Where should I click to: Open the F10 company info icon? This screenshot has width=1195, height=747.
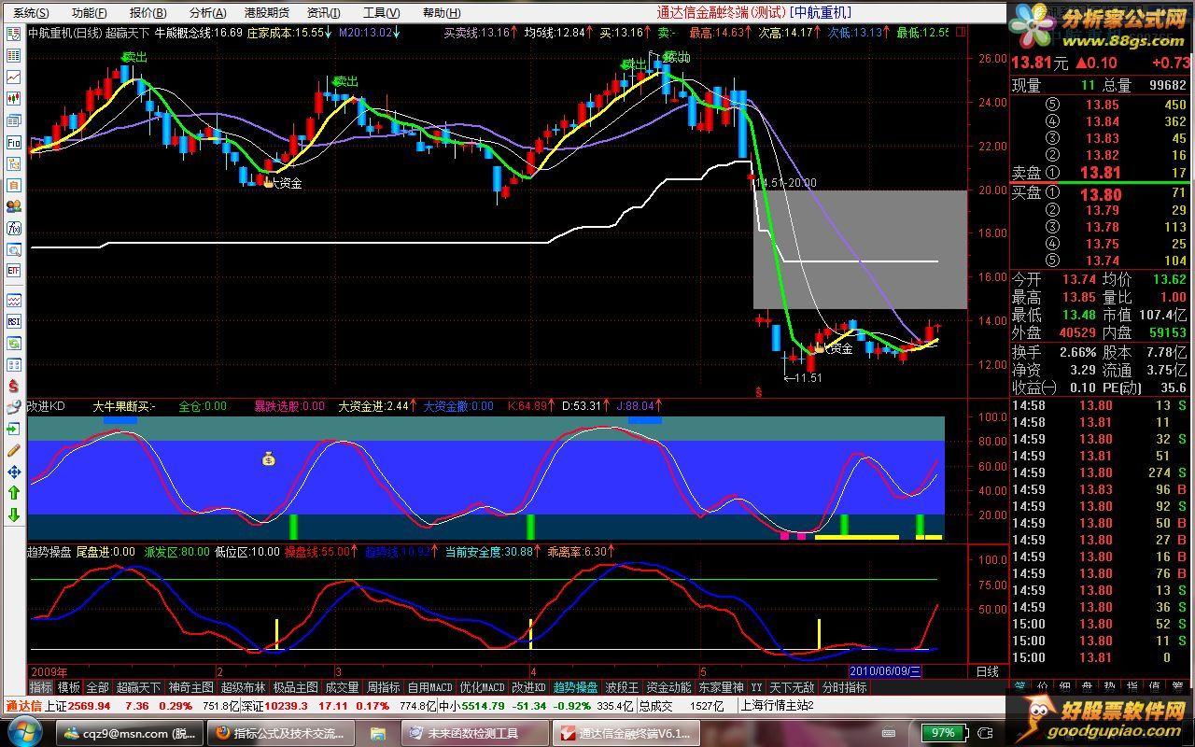(x=14, y=143)
